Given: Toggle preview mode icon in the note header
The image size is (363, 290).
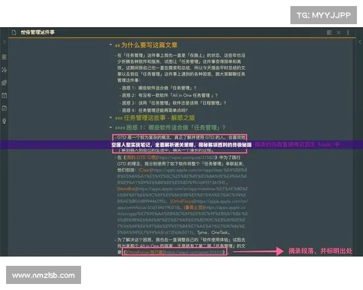Looking at the screenshot, I should [x=329, y=33].
